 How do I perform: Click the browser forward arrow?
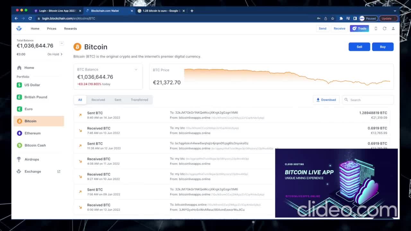click(23, 18)
